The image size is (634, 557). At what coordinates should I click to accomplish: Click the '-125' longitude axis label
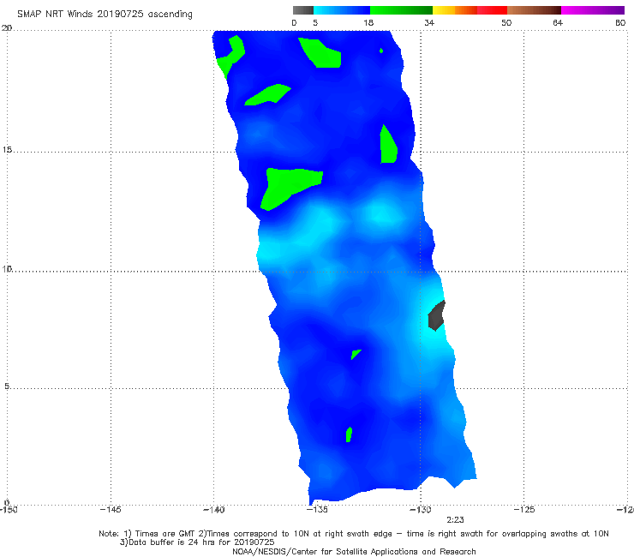524,510
